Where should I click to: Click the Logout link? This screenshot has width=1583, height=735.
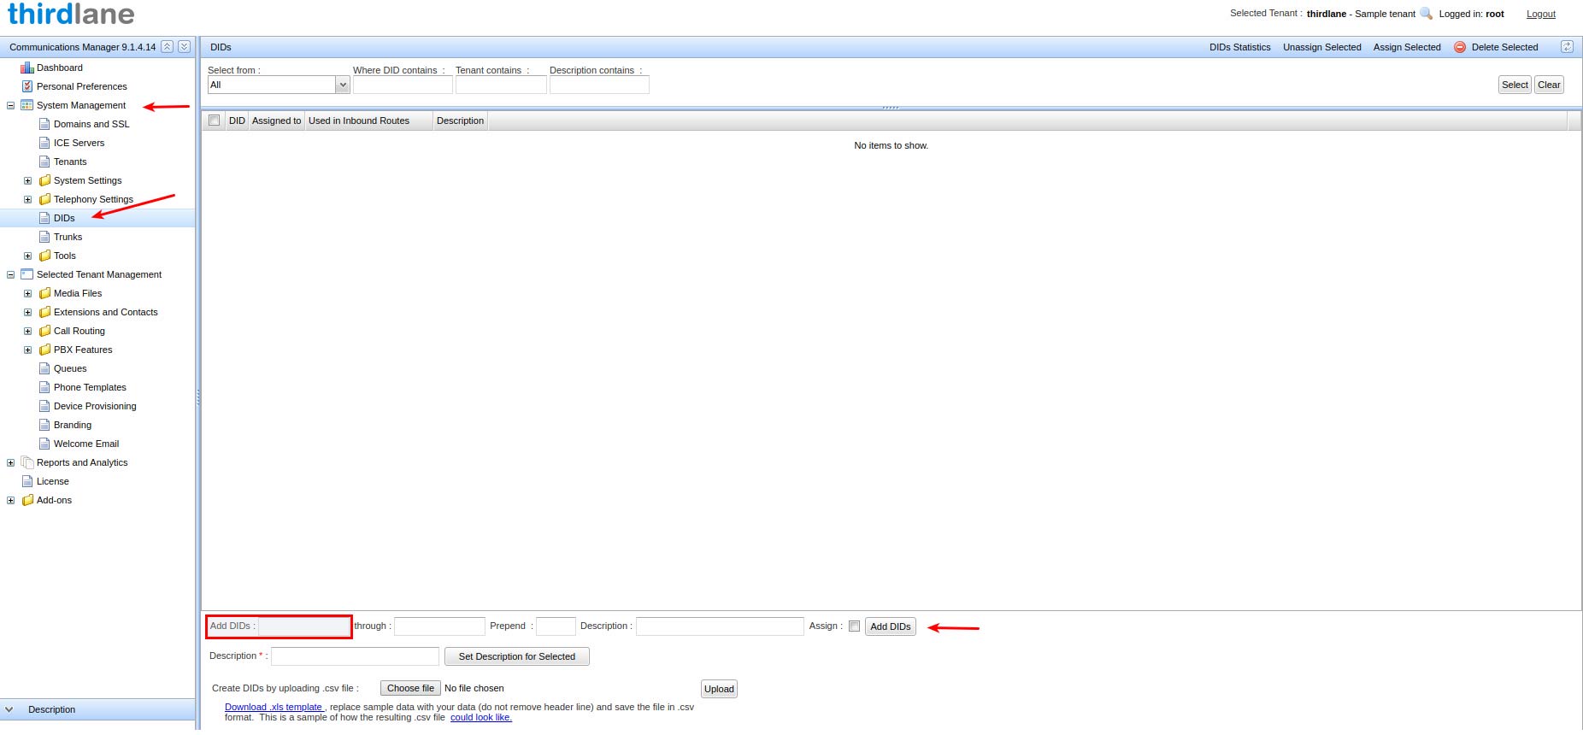coord(1541,14)
